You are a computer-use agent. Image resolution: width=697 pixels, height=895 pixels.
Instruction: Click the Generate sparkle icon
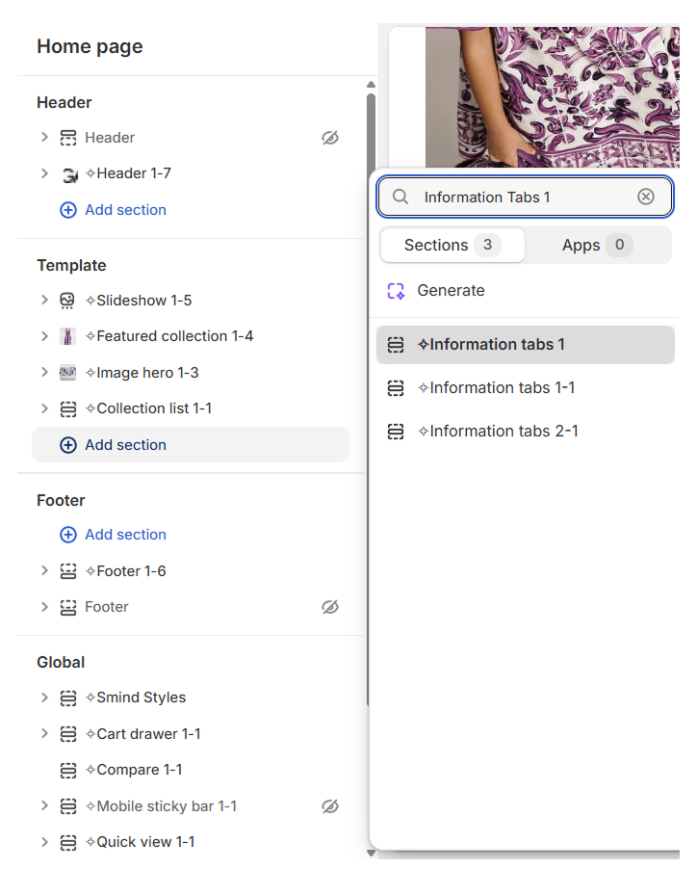(396, 291)
